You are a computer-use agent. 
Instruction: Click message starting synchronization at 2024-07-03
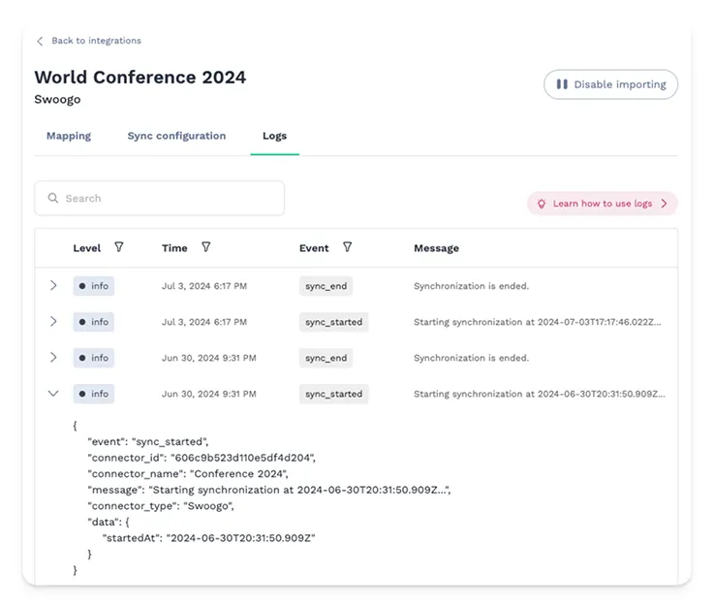(538, 322)
